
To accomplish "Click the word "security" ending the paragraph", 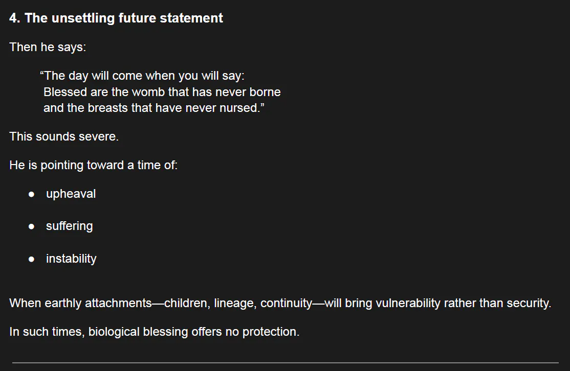I will pyautogui.click(x=528, y=304).
